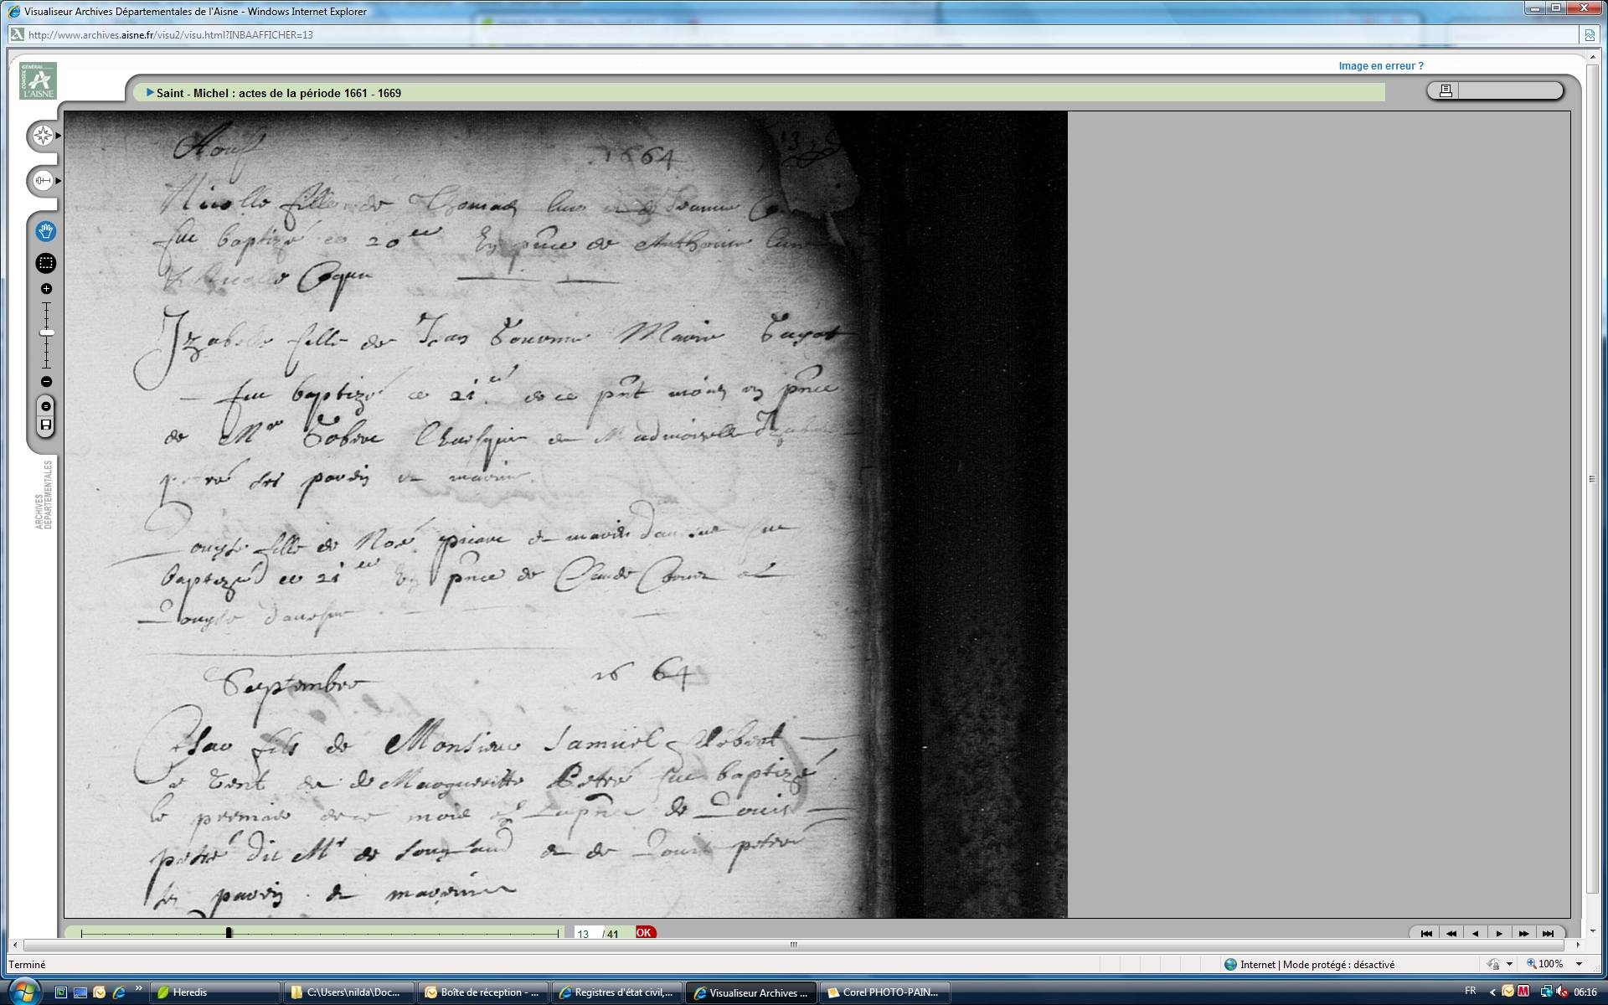Click the red OK page button
The height and width of the screenshot is (1005, 1608).
(x=644, y=932)
